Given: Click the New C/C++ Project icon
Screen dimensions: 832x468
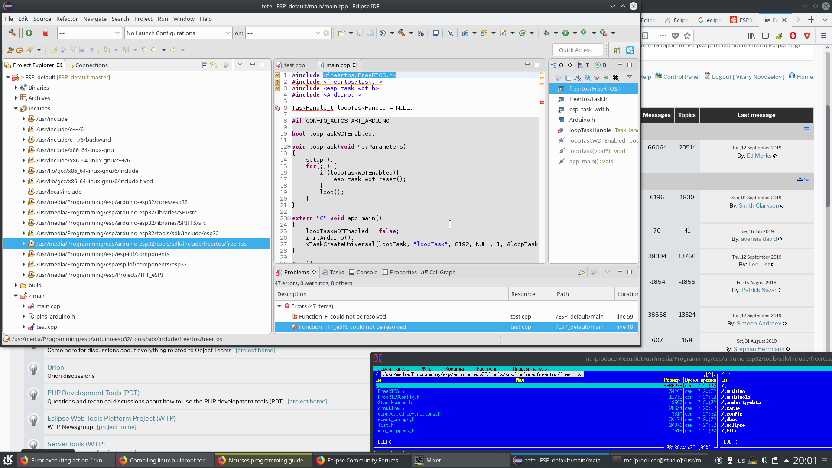Looking at the screenshot, I should point(465,33).
